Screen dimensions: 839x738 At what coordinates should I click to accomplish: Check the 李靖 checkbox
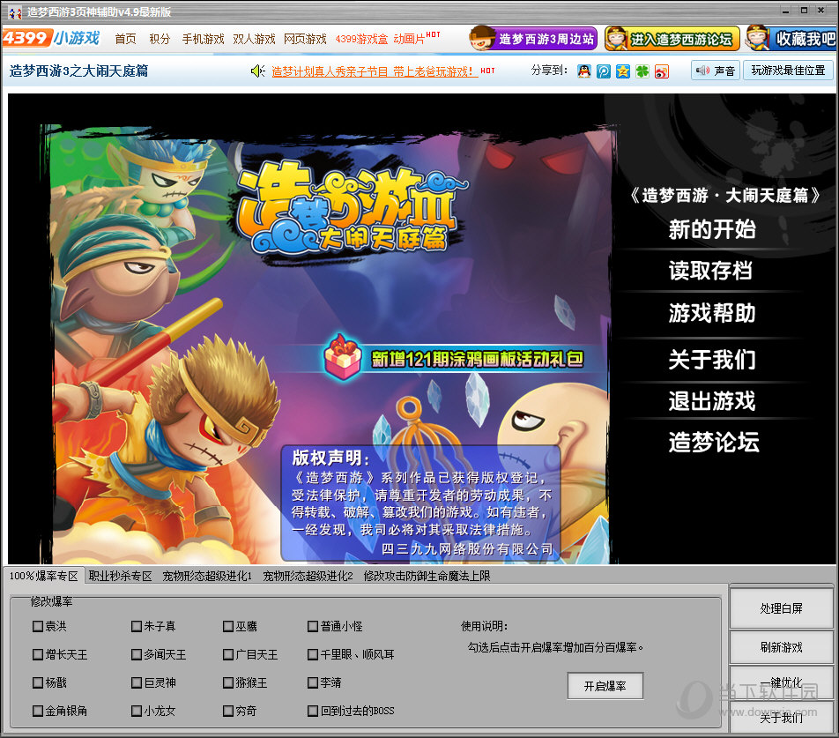[x=313, y=682]
